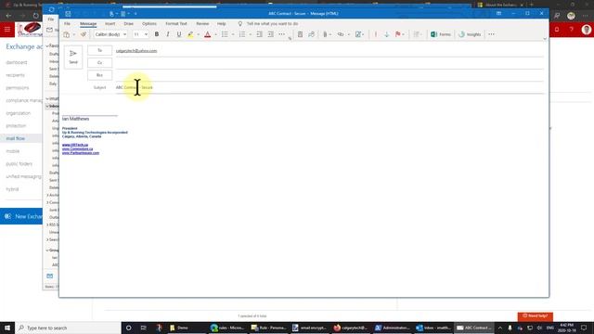This screenshot has height=334, width=594.
Task: Click the Paste clipboard icon
Action: (x=67, y=34)
